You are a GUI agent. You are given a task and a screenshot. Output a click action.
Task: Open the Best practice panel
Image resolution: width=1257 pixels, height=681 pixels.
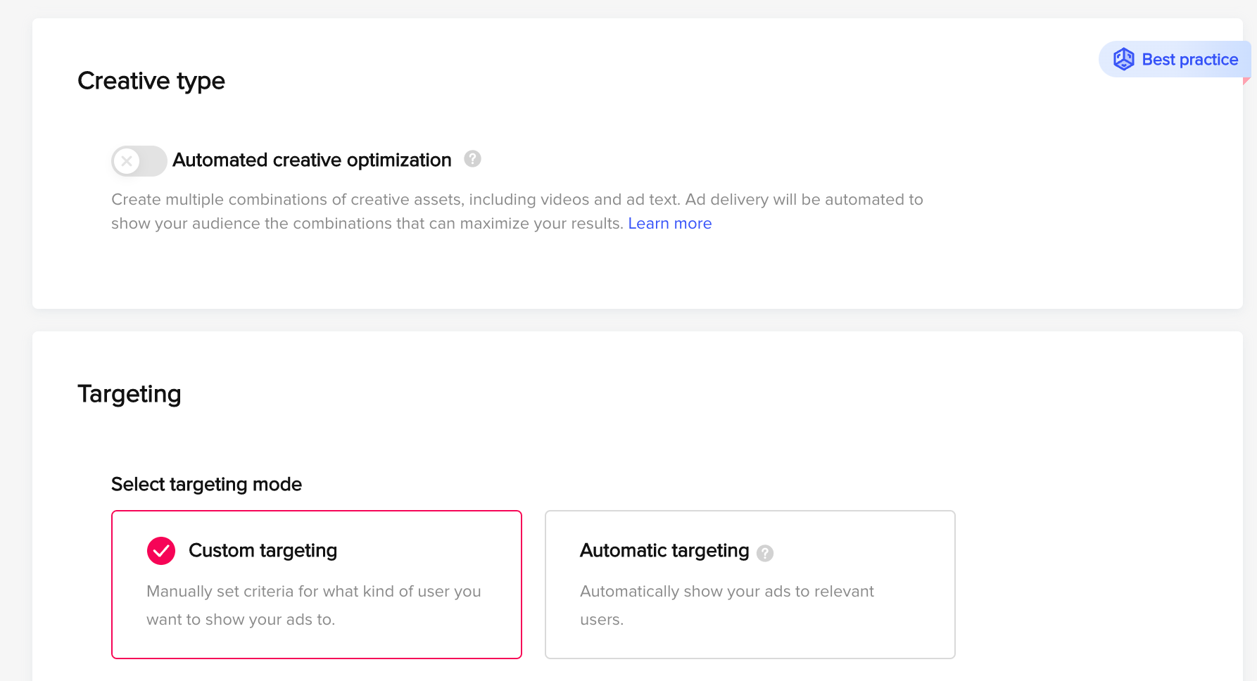(x=1175, y=59)
